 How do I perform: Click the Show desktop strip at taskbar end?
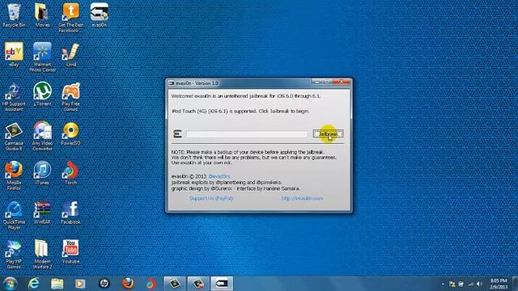pyautogui.click(x=515, y=284)
